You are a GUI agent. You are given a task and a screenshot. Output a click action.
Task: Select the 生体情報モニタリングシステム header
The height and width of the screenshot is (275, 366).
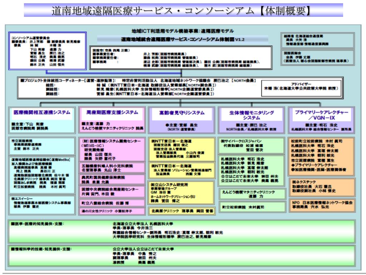[x=251, y=115]
